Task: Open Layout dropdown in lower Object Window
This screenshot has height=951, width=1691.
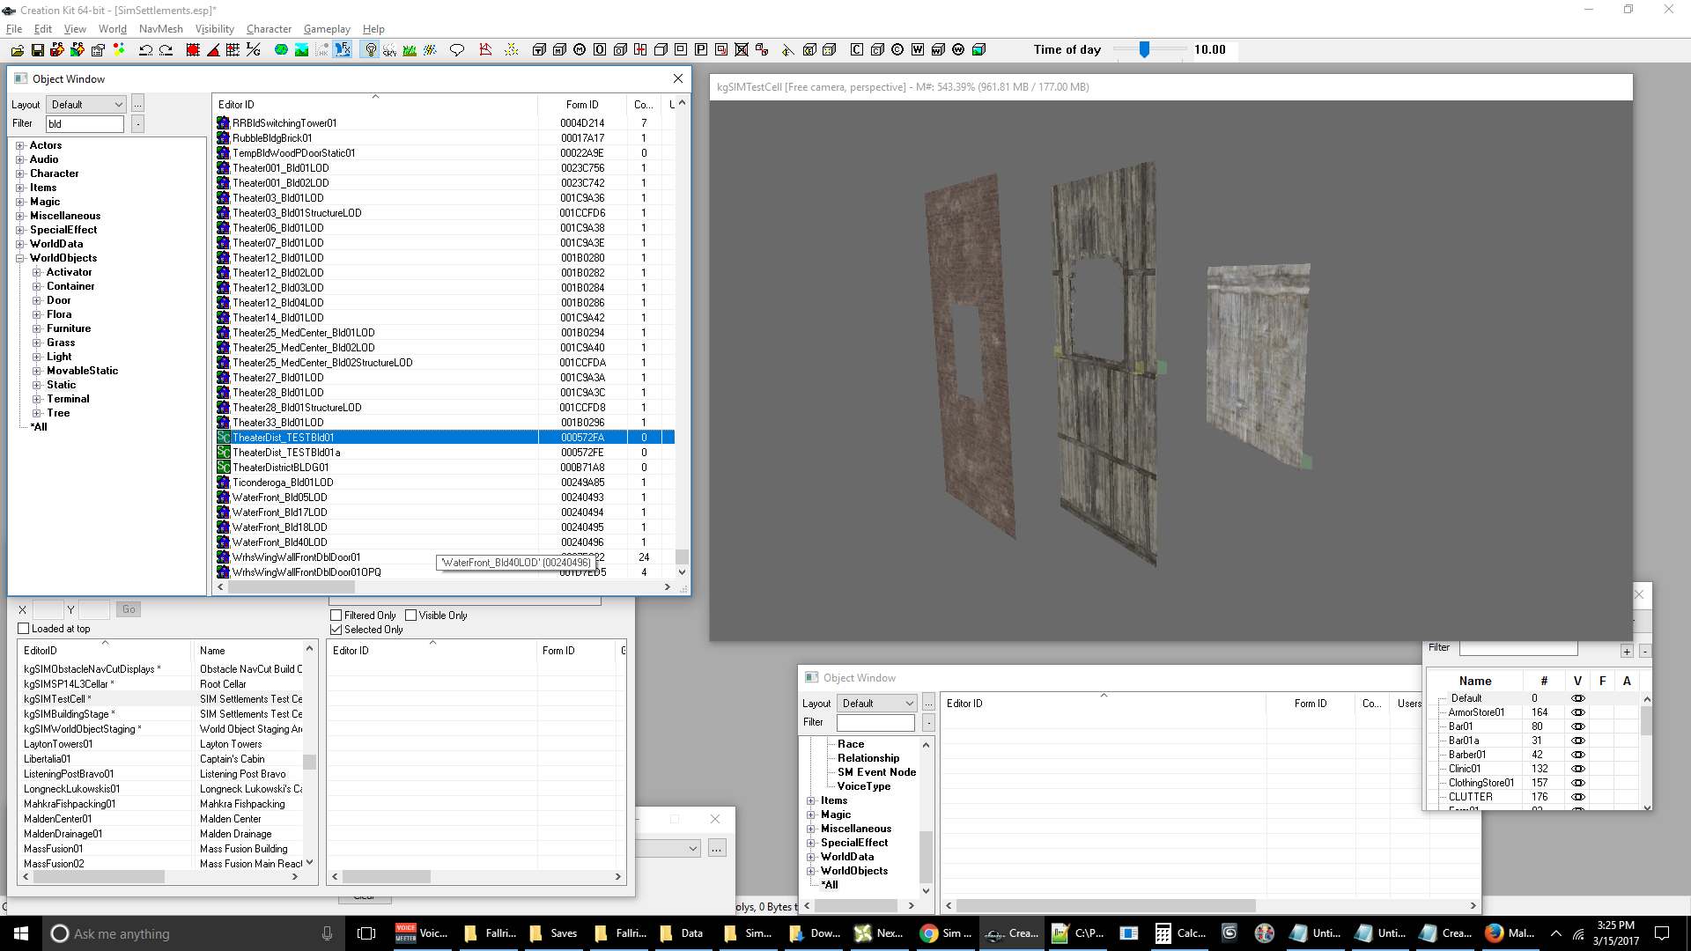Action: coord(877,704)
